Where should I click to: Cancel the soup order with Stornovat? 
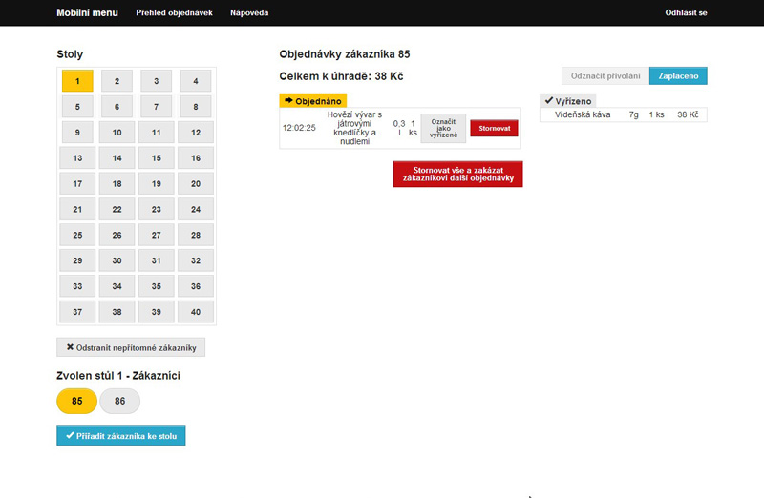click(494, 128)
